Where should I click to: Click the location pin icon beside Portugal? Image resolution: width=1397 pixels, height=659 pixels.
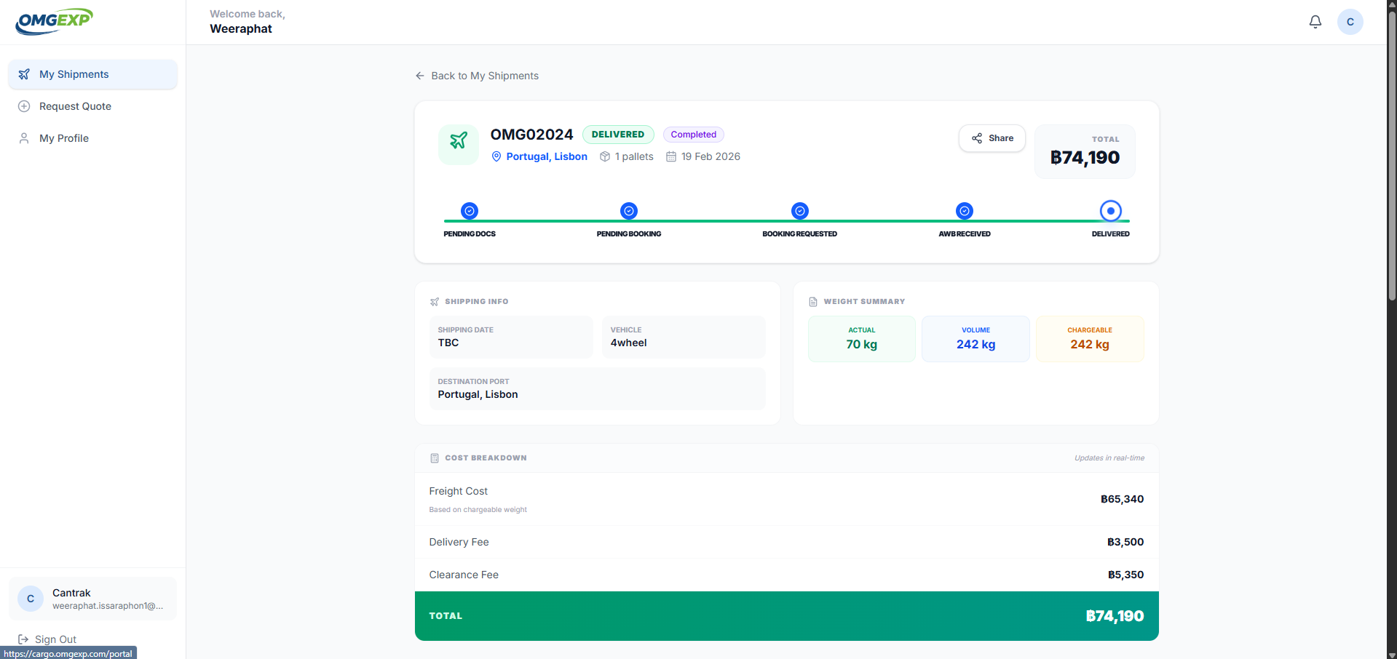click(x=496, y=156)
